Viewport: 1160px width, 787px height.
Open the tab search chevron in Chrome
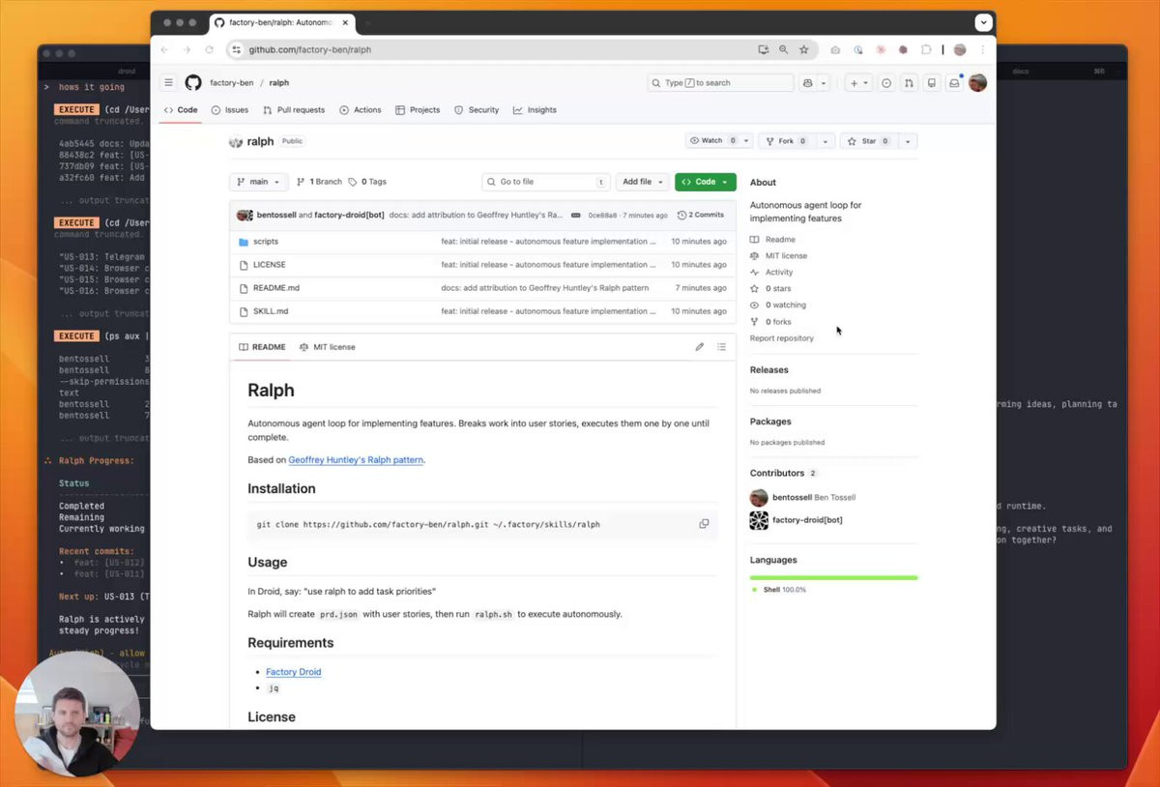[x=983, y=22]
